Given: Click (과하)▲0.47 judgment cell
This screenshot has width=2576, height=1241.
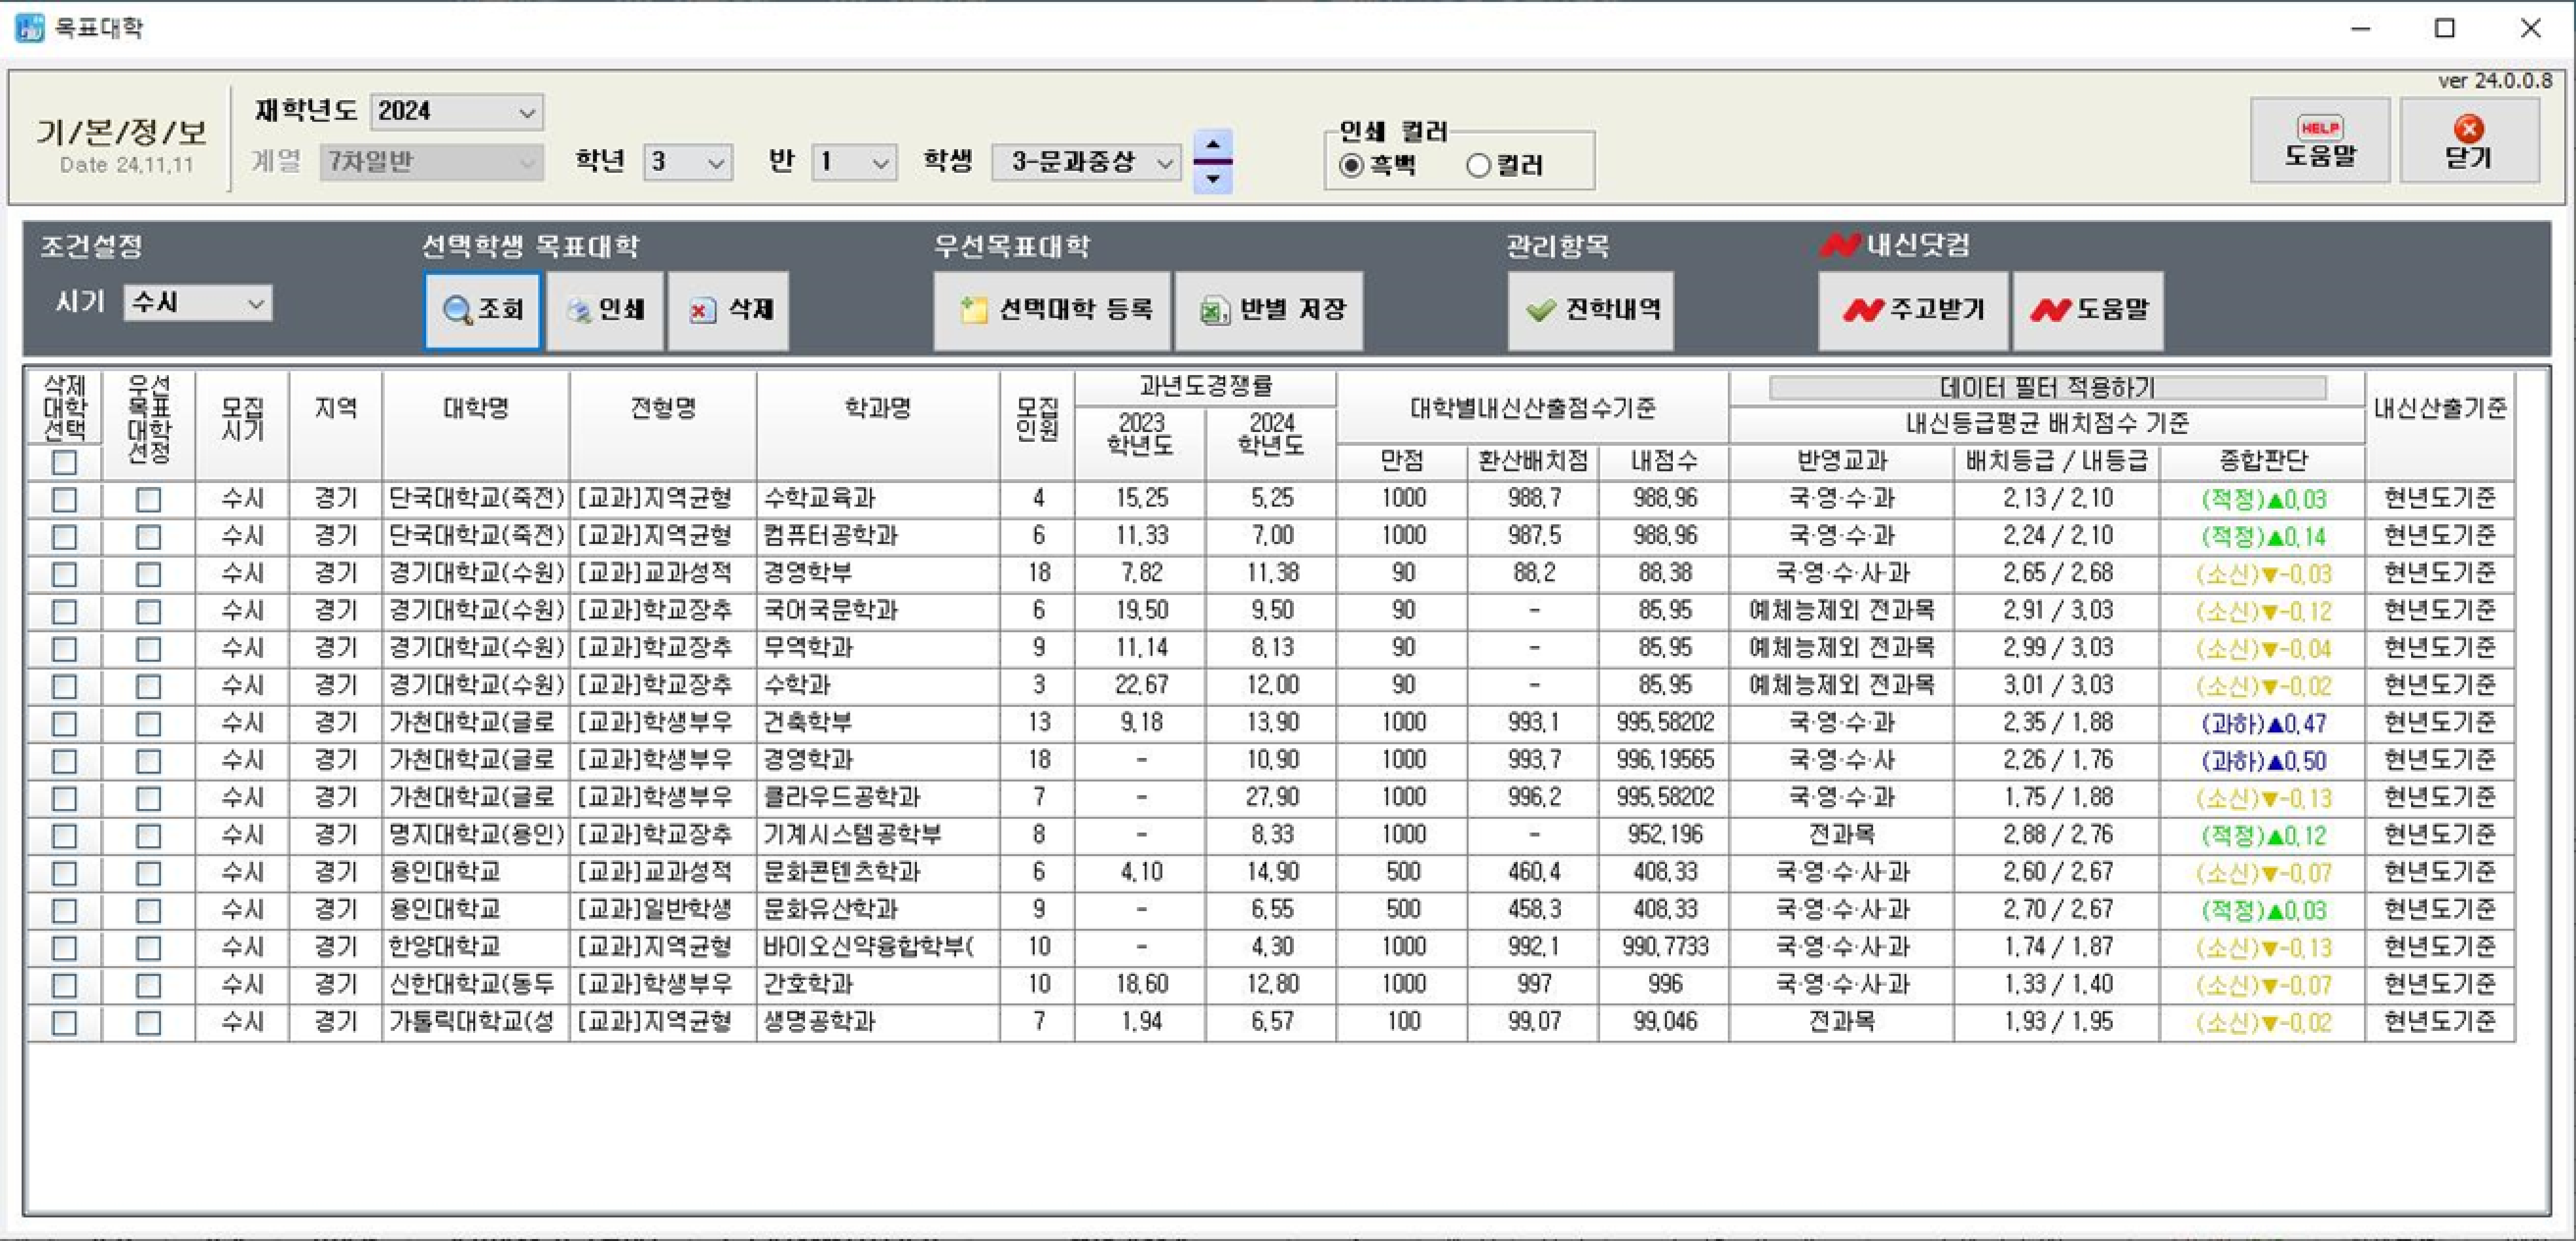Looking at the screenshot, I should click(2263, 723).
